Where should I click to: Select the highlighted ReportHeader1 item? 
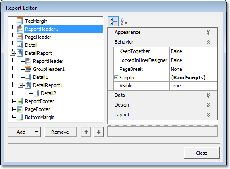(x=63, y=29)
